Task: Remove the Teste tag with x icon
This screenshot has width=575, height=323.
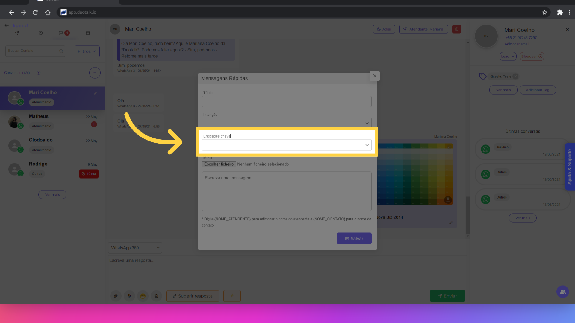Action: click(x=515, y=77)
